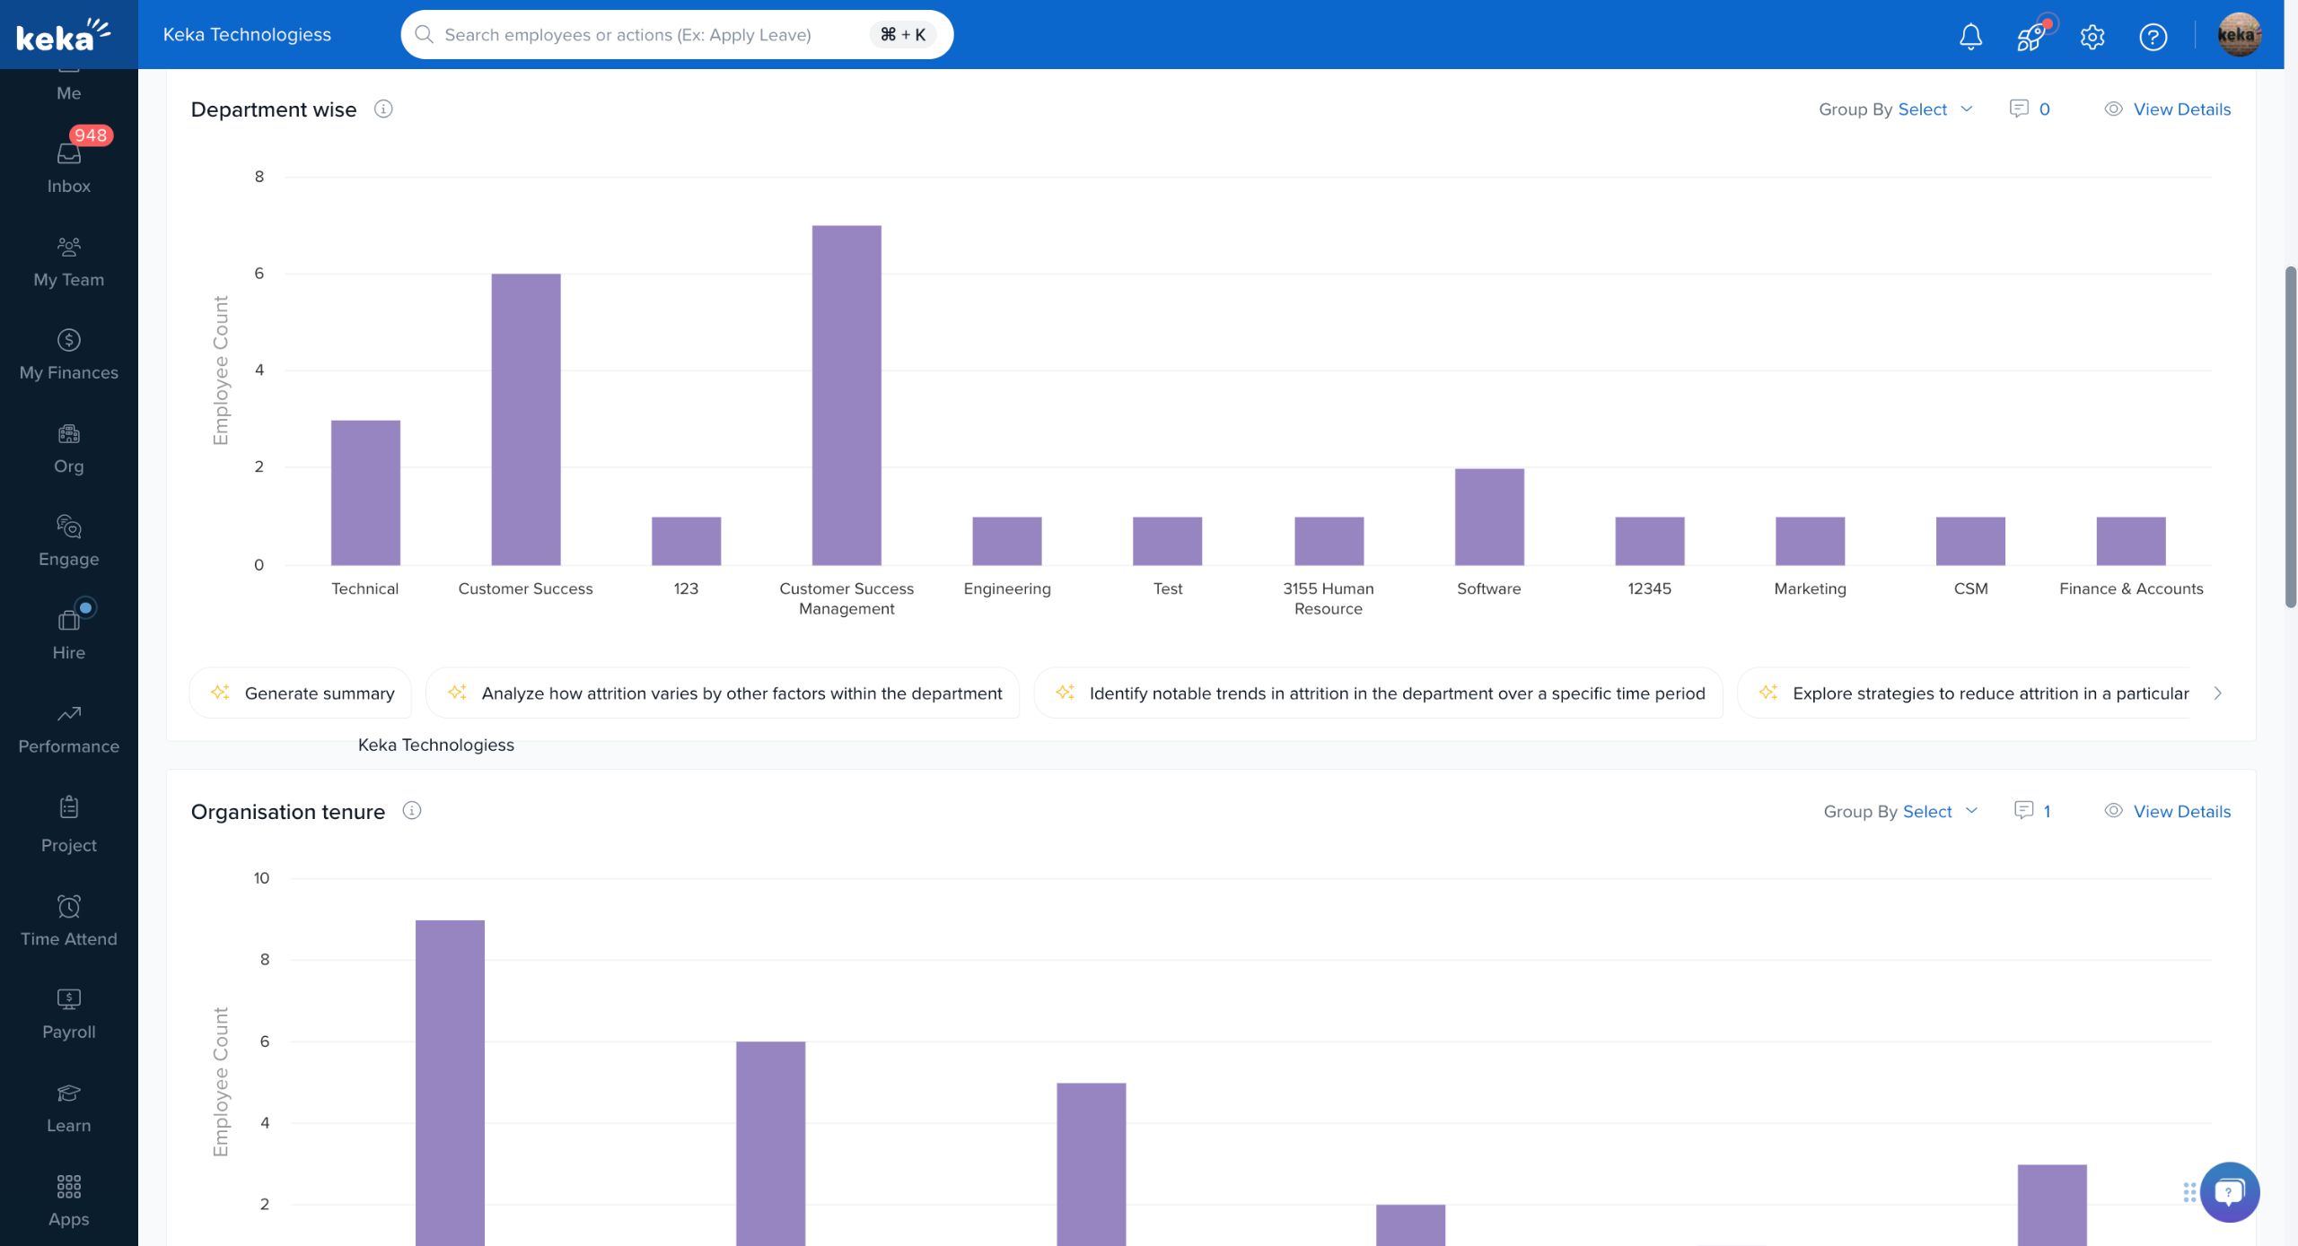Click Generate summary button
This screenshot has height=1246, width=2298.
301,693
